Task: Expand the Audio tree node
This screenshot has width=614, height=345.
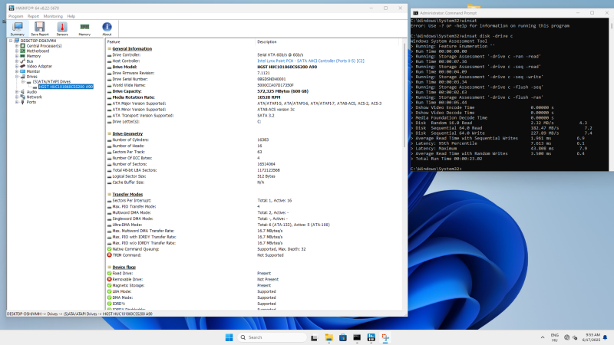Action: 17,91
